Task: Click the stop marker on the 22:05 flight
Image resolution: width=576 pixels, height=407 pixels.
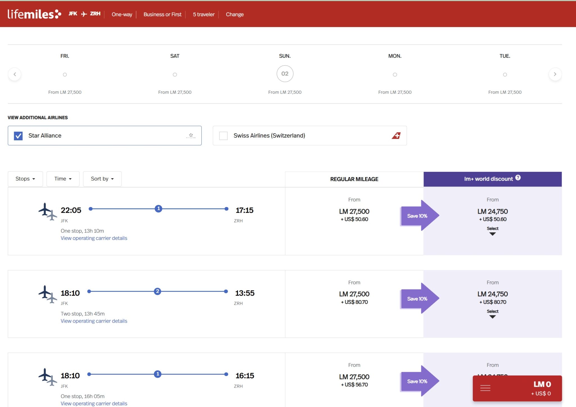Action: tap(158, 209)
